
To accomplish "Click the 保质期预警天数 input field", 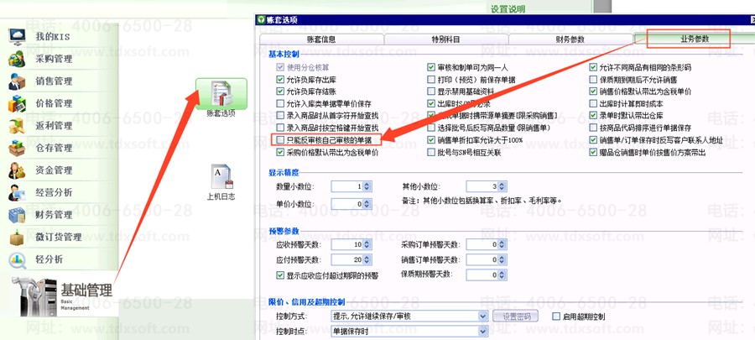I will 487,275.
